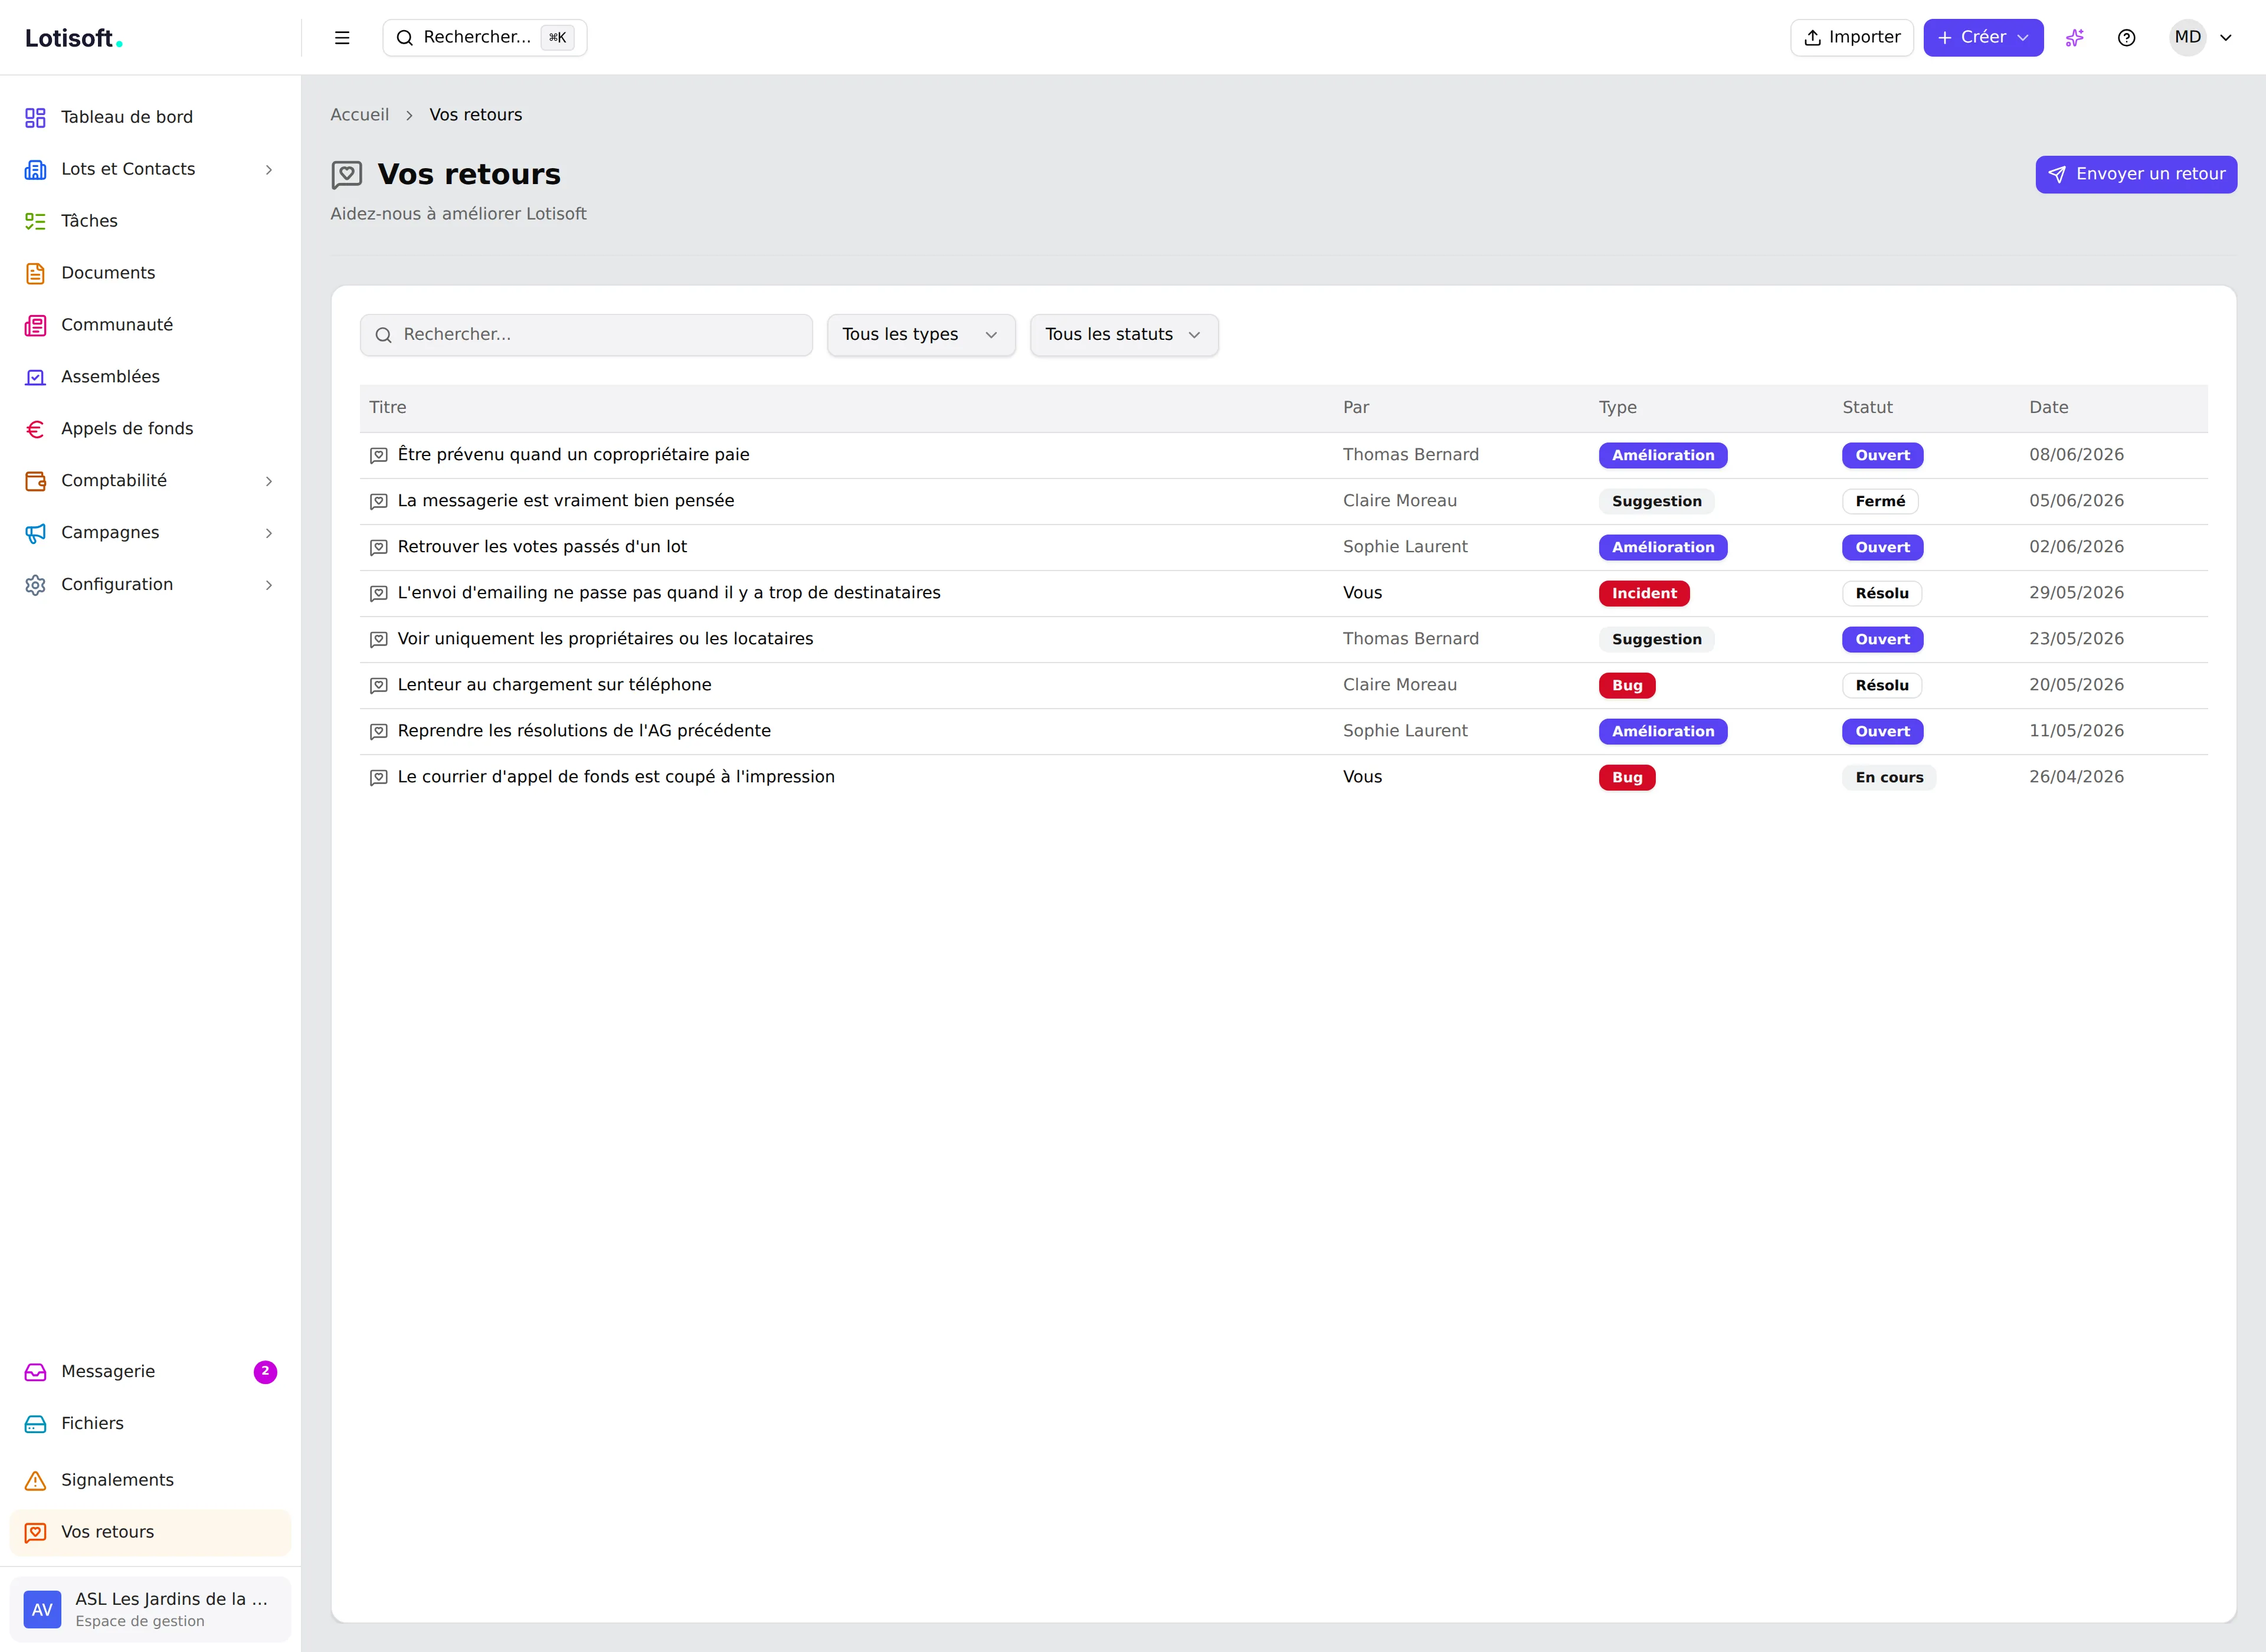Click the Tableau de bord icon
The height and width of the screenshot is (1652, 2266).
tap(35, 118)
